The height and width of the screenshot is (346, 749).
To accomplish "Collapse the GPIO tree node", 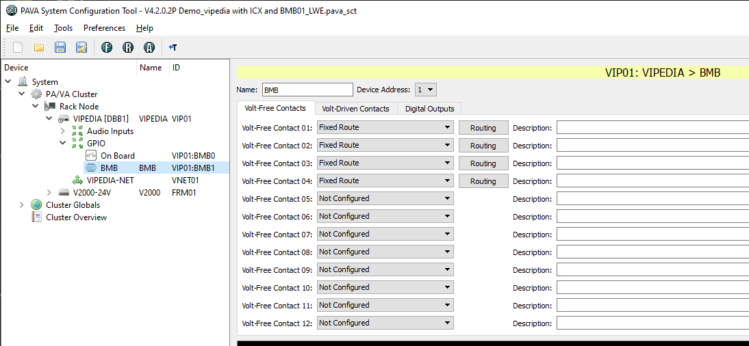I will click(x=63, y=144).
